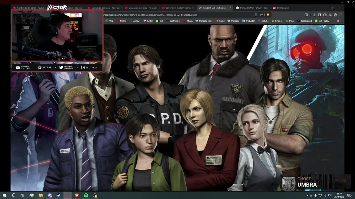This screenshot has height=199, width=355.
Task: Open the Leo AI sparkle icon
Action: click(330, 15)
